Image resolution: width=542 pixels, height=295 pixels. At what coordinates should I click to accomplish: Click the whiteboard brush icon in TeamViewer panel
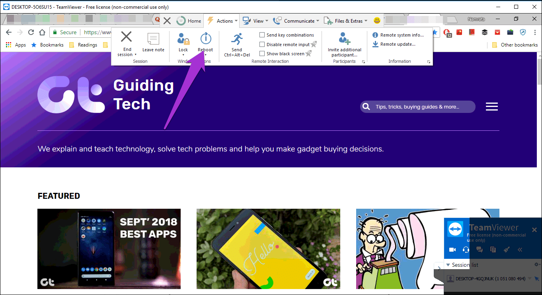507,250
